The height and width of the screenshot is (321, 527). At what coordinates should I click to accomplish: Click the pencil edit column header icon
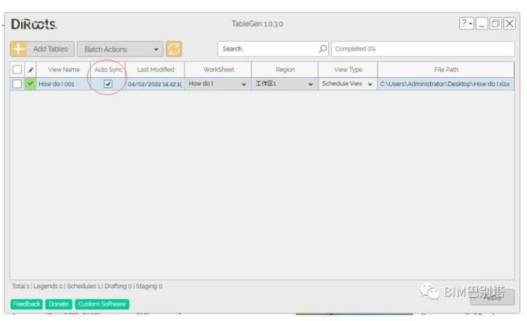pyautogui.click(x=30, y=70)
